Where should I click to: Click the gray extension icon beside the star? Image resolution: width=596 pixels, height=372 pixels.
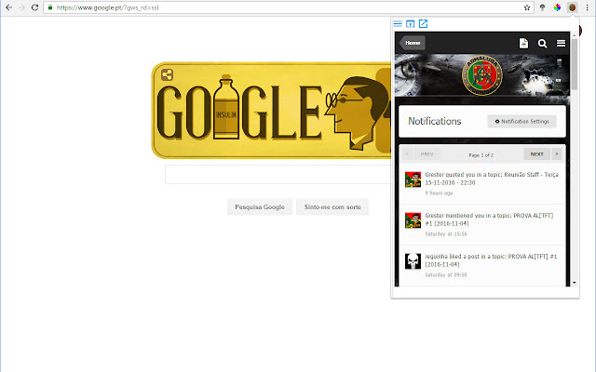(542, 7)
